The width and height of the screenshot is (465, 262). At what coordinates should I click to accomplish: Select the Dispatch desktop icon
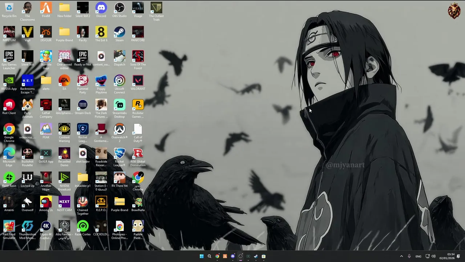[x=120, y=59]
